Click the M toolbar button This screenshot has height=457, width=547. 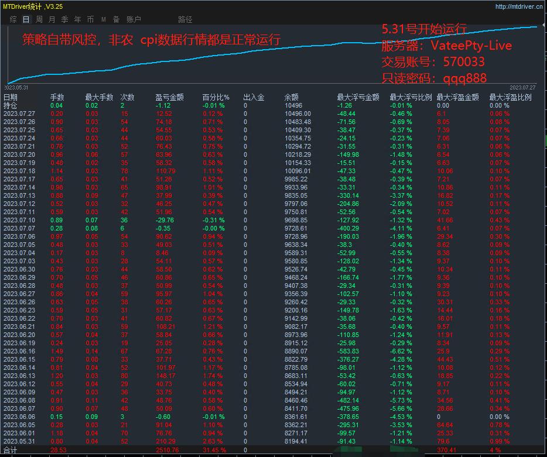[104, 19]
